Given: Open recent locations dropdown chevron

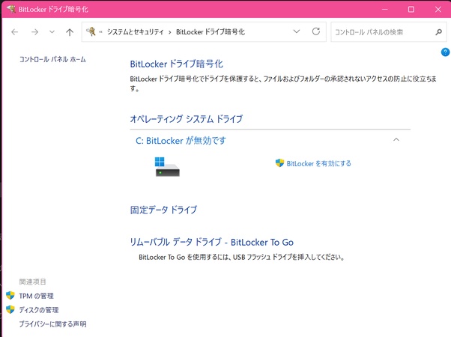Looking at the screenshot, I should [x=52, y=32].
